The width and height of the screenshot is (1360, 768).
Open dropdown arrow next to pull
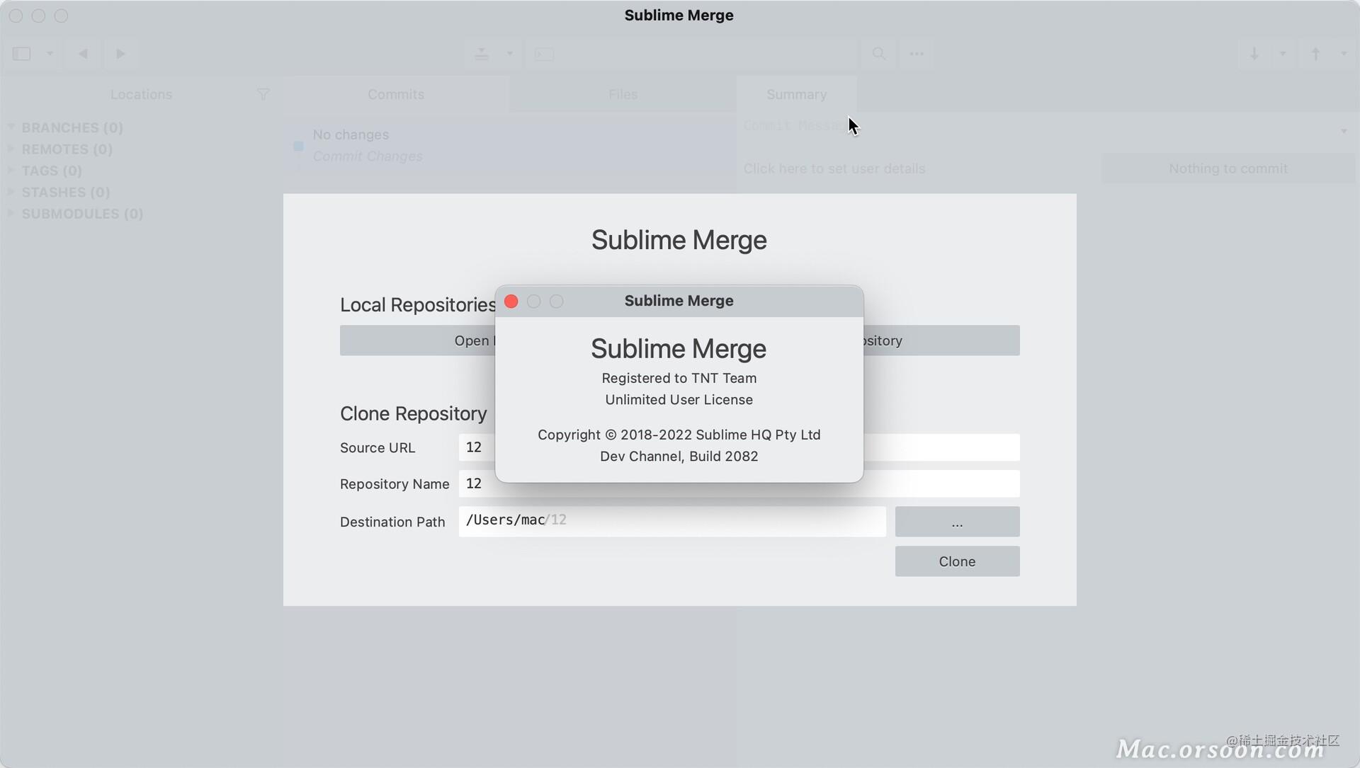pyautogui.click(x=1283, y=54)
